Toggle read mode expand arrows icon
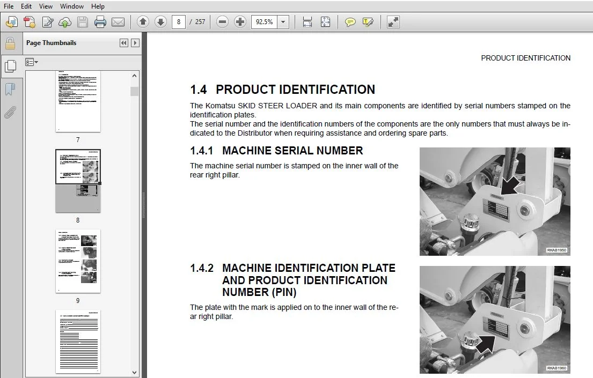Screen dimensions: 593x378 (393, 22)
